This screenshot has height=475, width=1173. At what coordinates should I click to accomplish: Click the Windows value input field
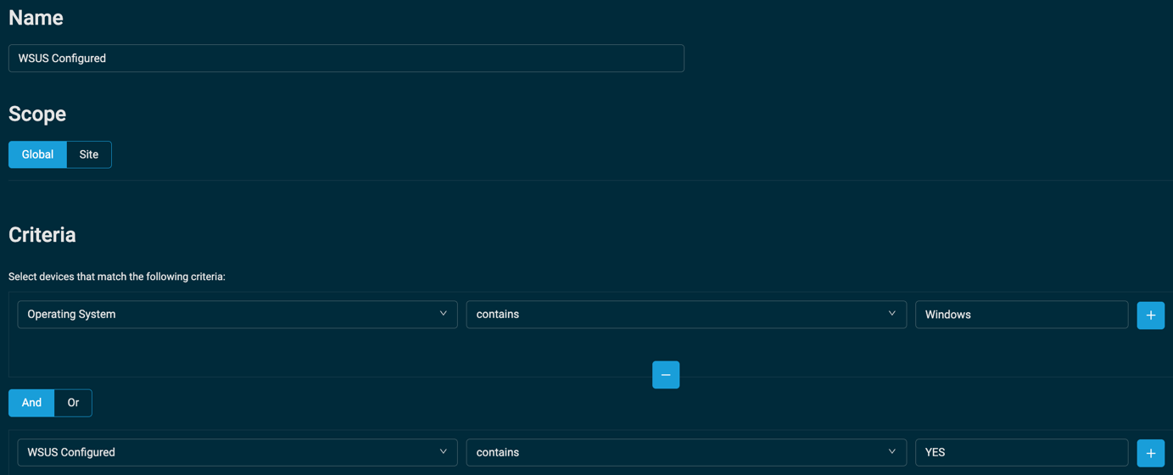tap(1021, 314)
